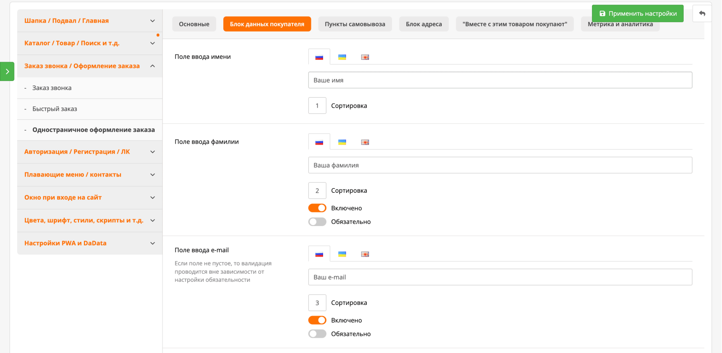Select Russian flag for e-mail field

[x=319, y=254]
